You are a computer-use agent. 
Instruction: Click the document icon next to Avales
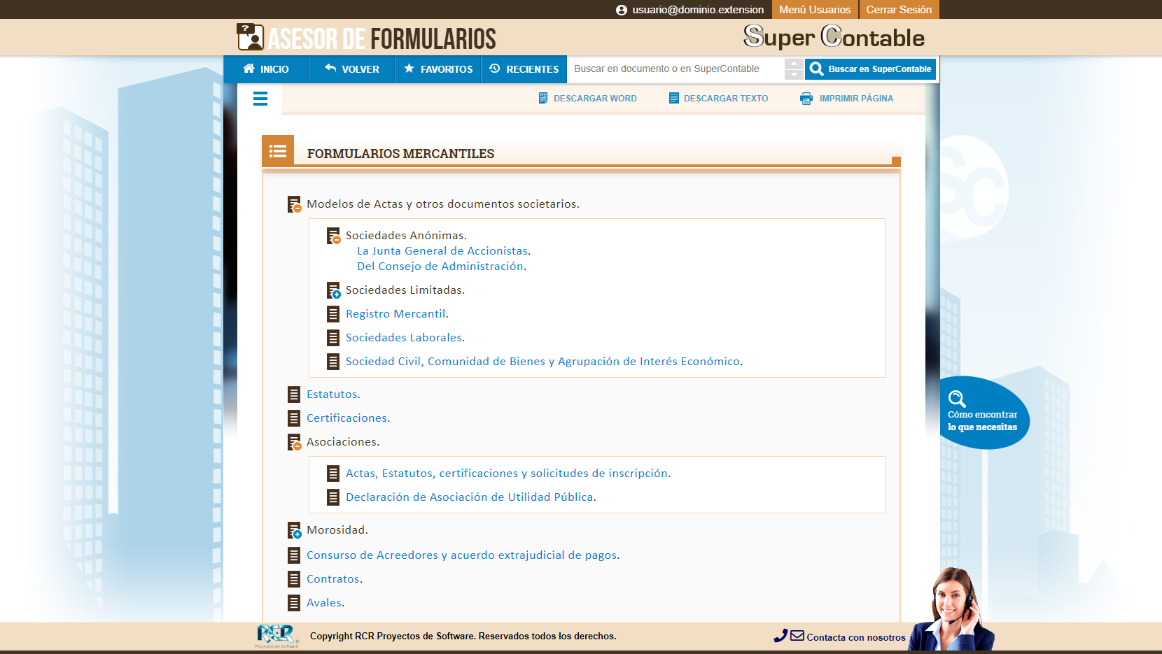[294, 603]
